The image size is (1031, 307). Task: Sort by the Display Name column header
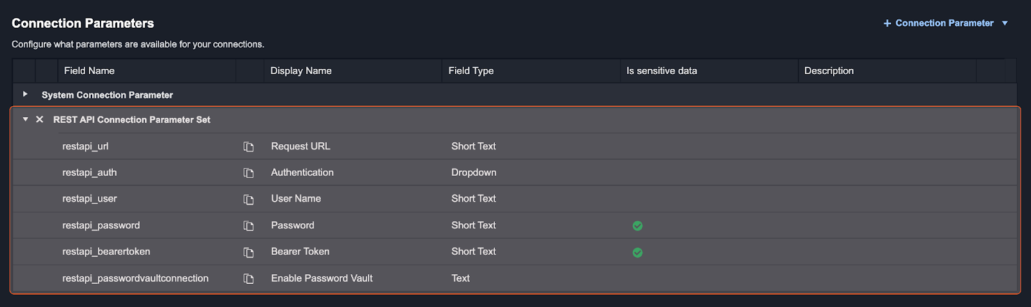[301, 71]
